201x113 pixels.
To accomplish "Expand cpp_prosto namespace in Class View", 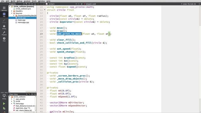I will click(12, 99).
